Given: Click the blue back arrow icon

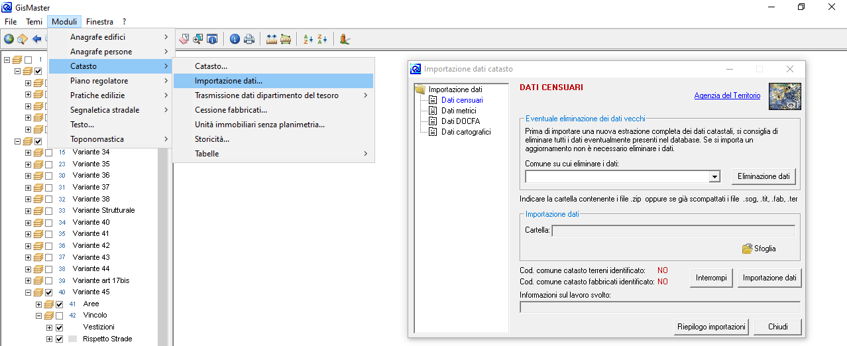Looking at the screenshot, I should tap(37, 39).
